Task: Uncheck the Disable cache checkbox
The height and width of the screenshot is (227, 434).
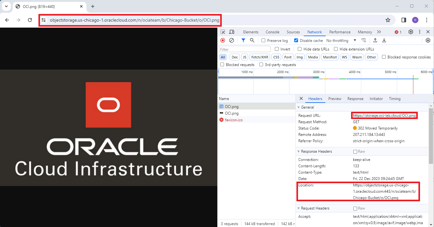Action: point(296,41)
